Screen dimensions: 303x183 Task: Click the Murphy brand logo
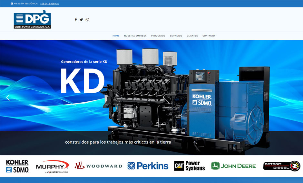[52, 166]
